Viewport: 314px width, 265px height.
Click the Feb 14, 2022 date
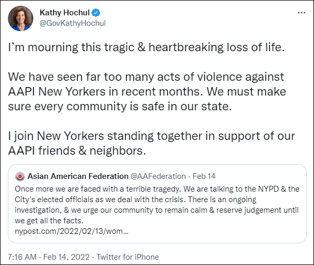(x=66, y=257)
